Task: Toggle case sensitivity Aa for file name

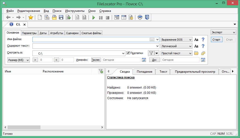Action: click(196, 40)
